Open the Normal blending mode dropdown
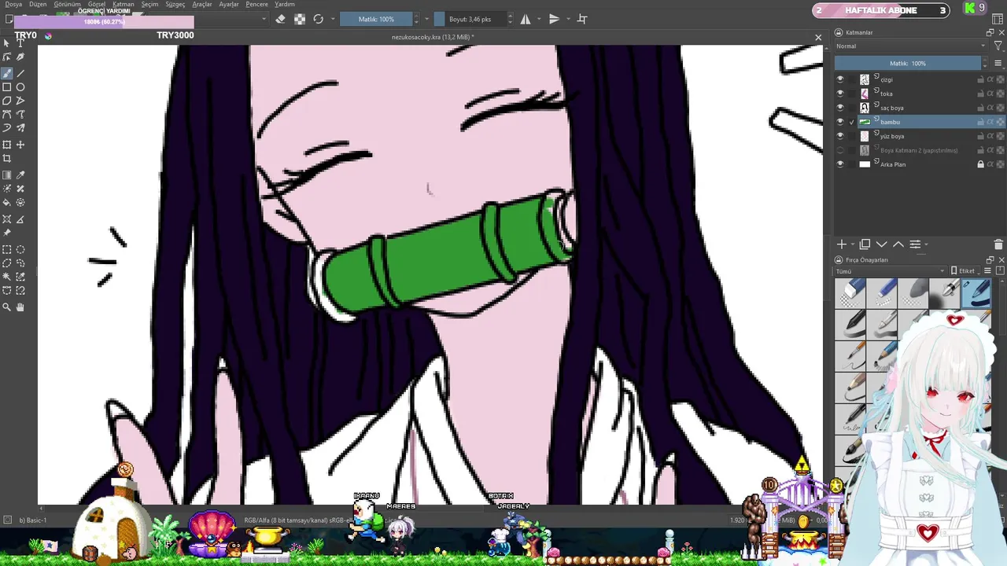 click(x=910, y=46)
